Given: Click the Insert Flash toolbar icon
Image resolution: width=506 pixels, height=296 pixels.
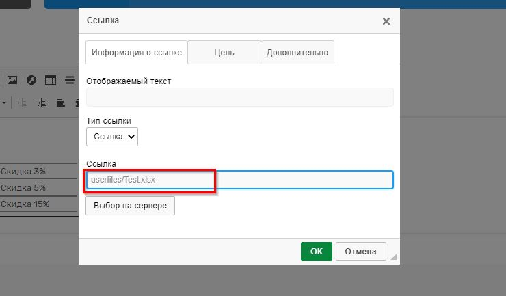Looking at the screenshot, I should pyautogui.click(x=31, y=80).
